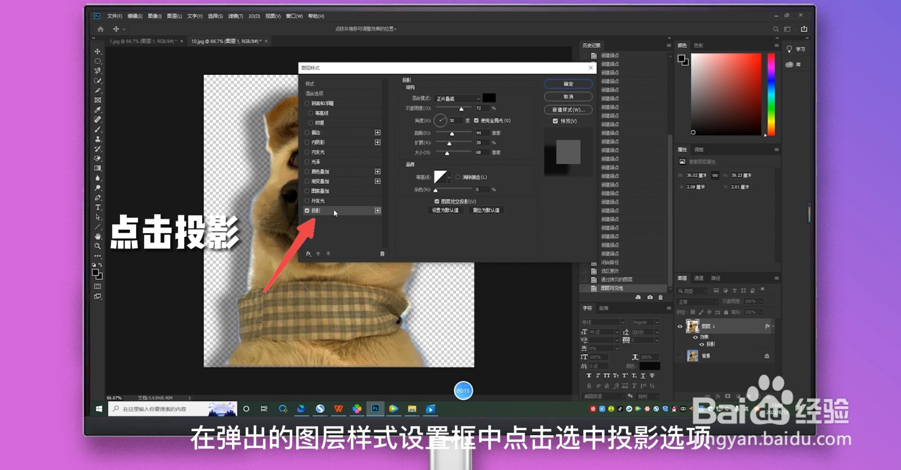Select the Clone Stamp tool
Viewport: 901px width, 470px height.
[97, 139]
